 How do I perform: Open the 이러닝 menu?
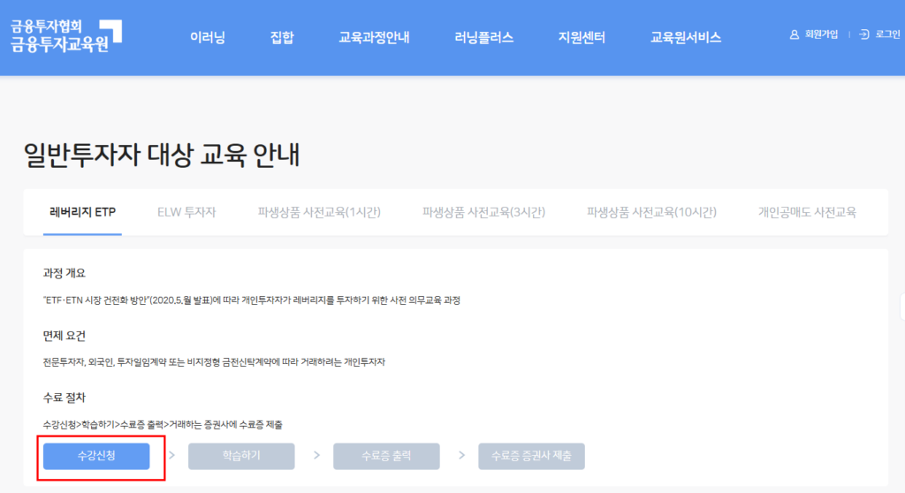point(208,37)
